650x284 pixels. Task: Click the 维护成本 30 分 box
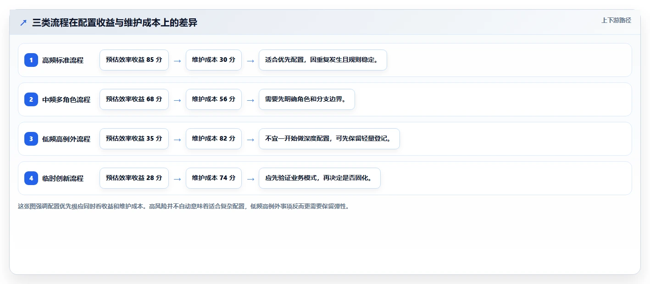[x=214, y=60]
